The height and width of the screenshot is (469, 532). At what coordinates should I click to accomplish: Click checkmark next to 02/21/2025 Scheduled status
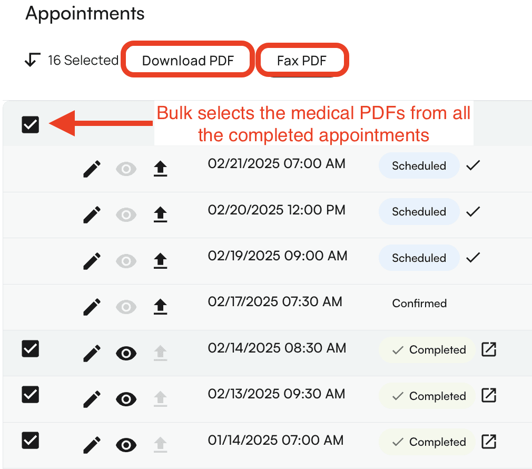473,165
